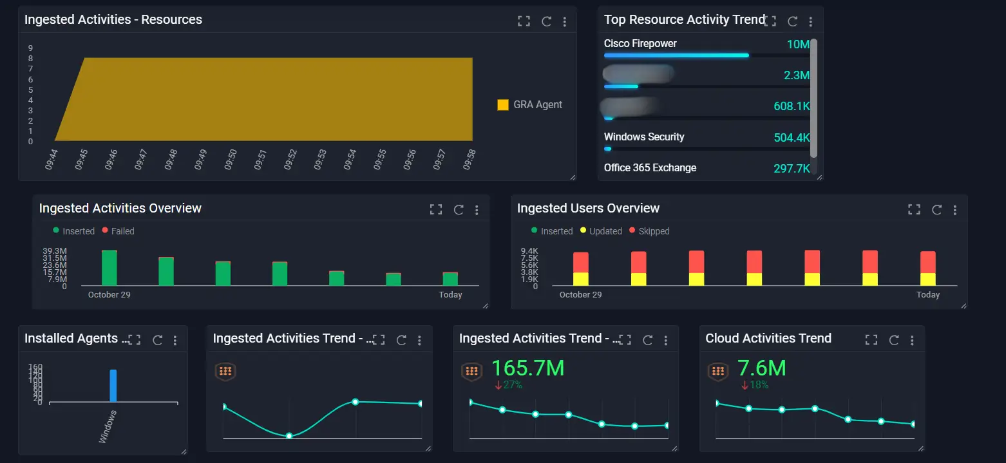Image resolution: width=1006 pixels, height=463 pixels.
Task: Click Today's bar in Ingested Activities Overview
Action: pos(450,279)
